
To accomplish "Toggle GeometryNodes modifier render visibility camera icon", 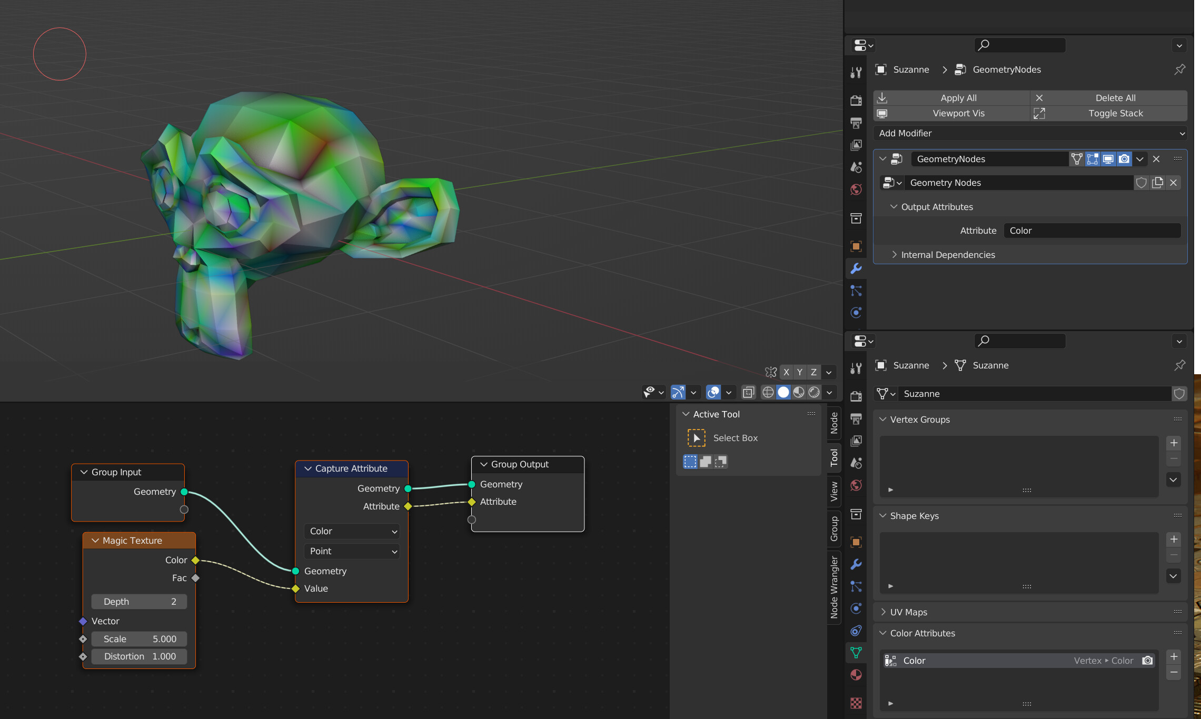I will (1125, 158).
